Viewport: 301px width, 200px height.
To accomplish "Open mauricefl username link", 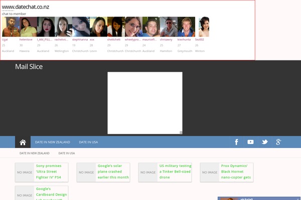I will 149,39.
